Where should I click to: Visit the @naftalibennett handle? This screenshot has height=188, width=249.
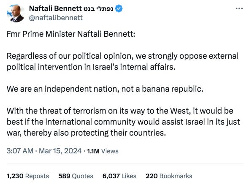pyautogui.click(x=56, y=18)
